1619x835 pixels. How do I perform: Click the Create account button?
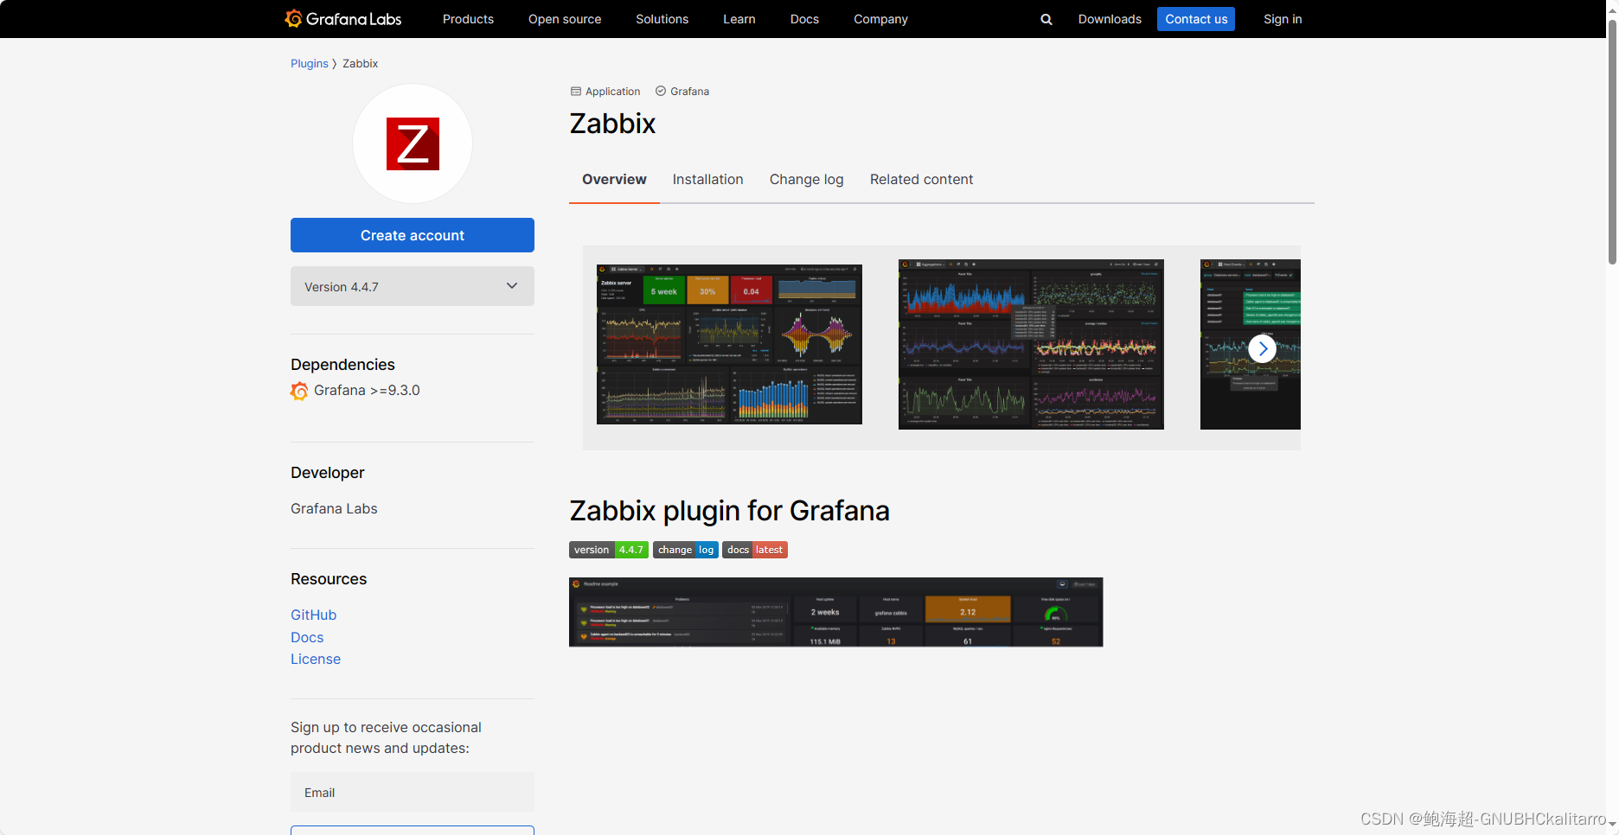pos(413,235)
